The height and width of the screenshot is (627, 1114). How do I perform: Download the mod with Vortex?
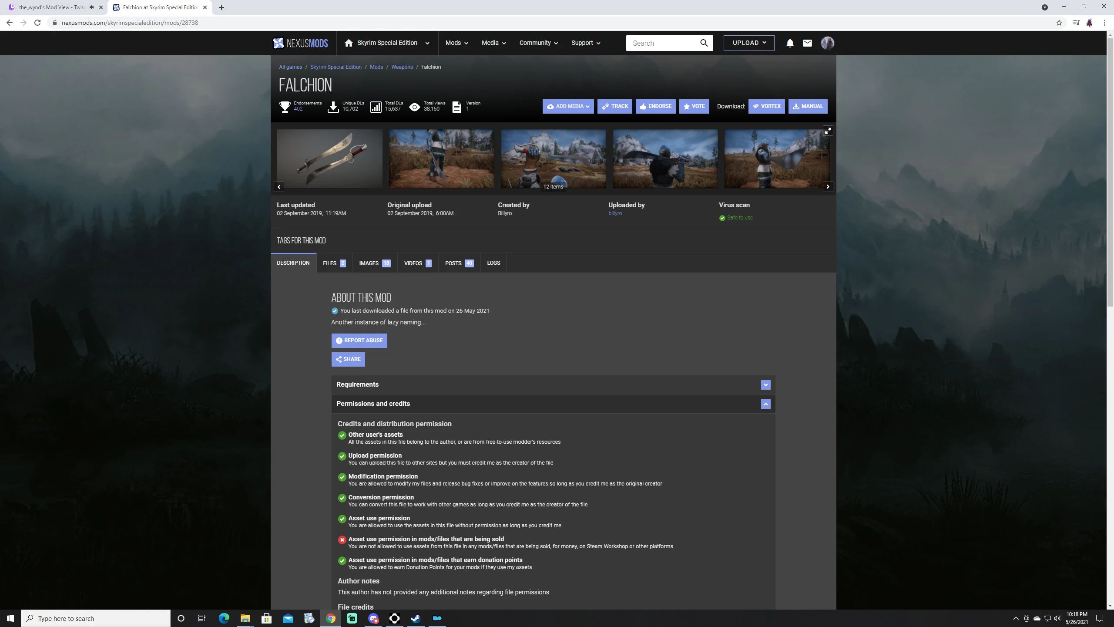pos(766,106)
